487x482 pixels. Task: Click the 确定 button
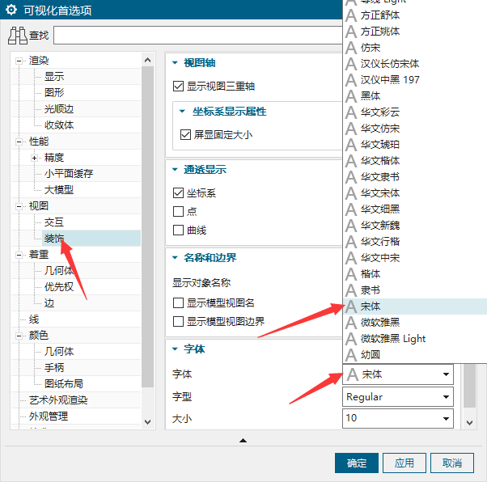point(357,463)
